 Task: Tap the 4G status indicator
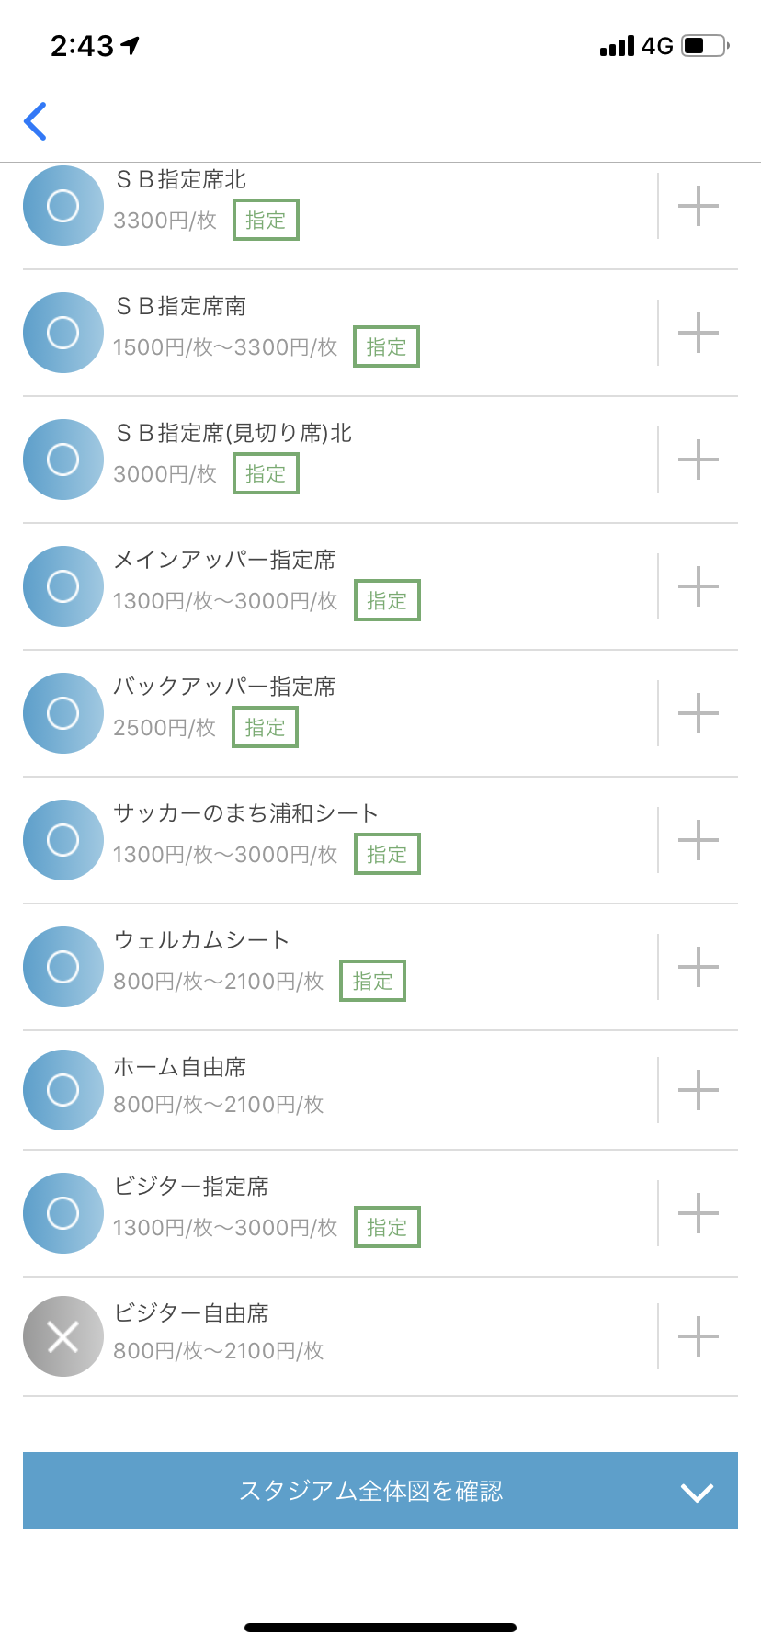(657, 46)
